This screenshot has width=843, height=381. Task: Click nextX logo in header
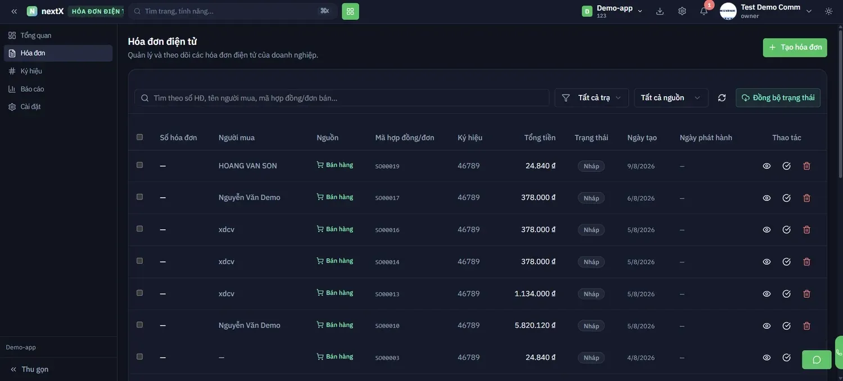[46, 11]
